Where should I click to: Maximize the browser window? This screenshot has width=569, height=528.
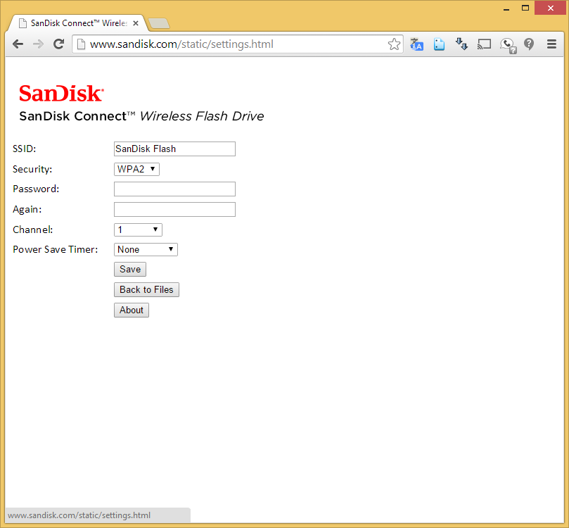(525, 8)
